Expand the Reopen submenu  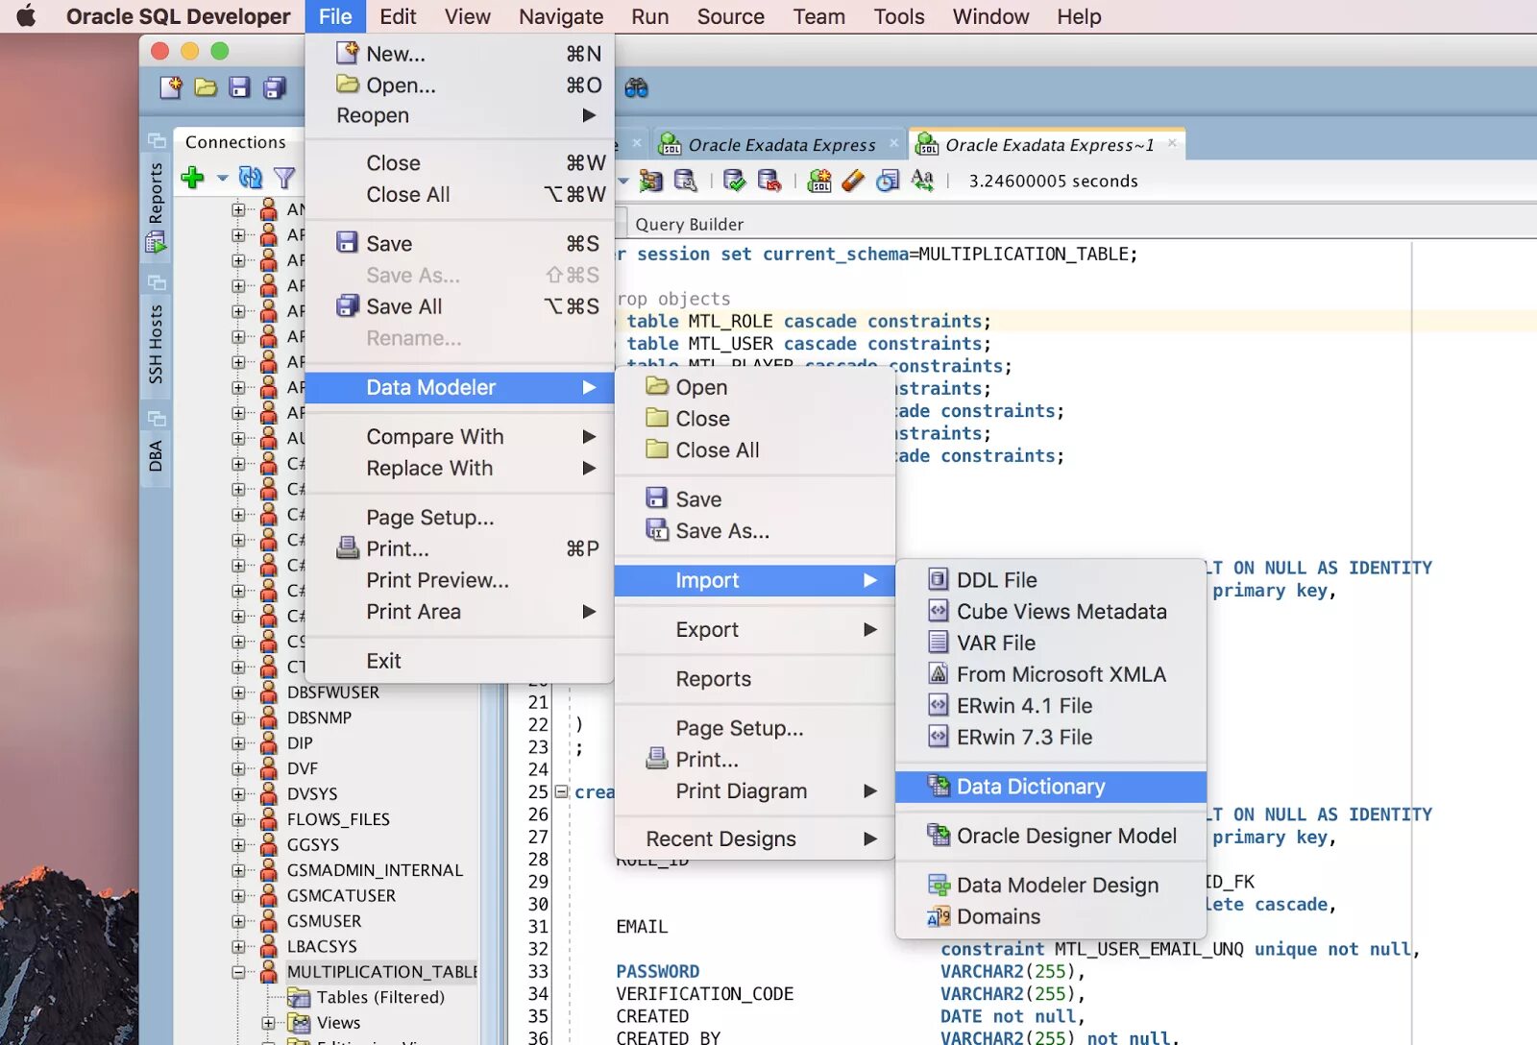(x=459, y=115)
